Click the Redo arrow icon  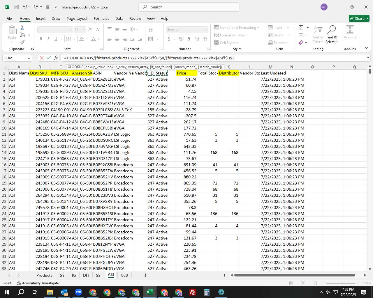click(x=36, y=7)
